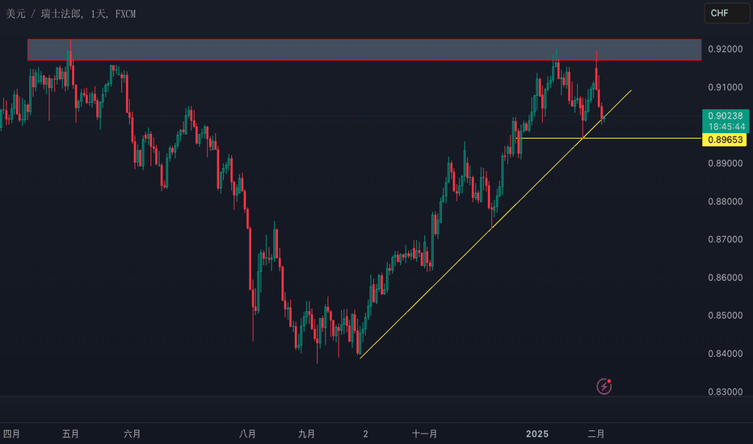Click the 0.90238 current price label
753x444 pixels.
click(x=726, y=115)
